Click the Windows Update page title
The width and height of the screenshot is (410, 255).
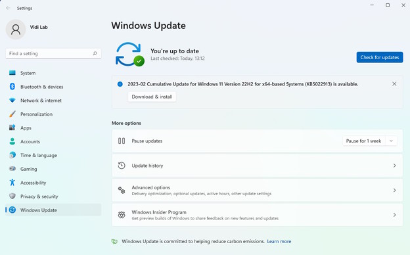(148, 26)
